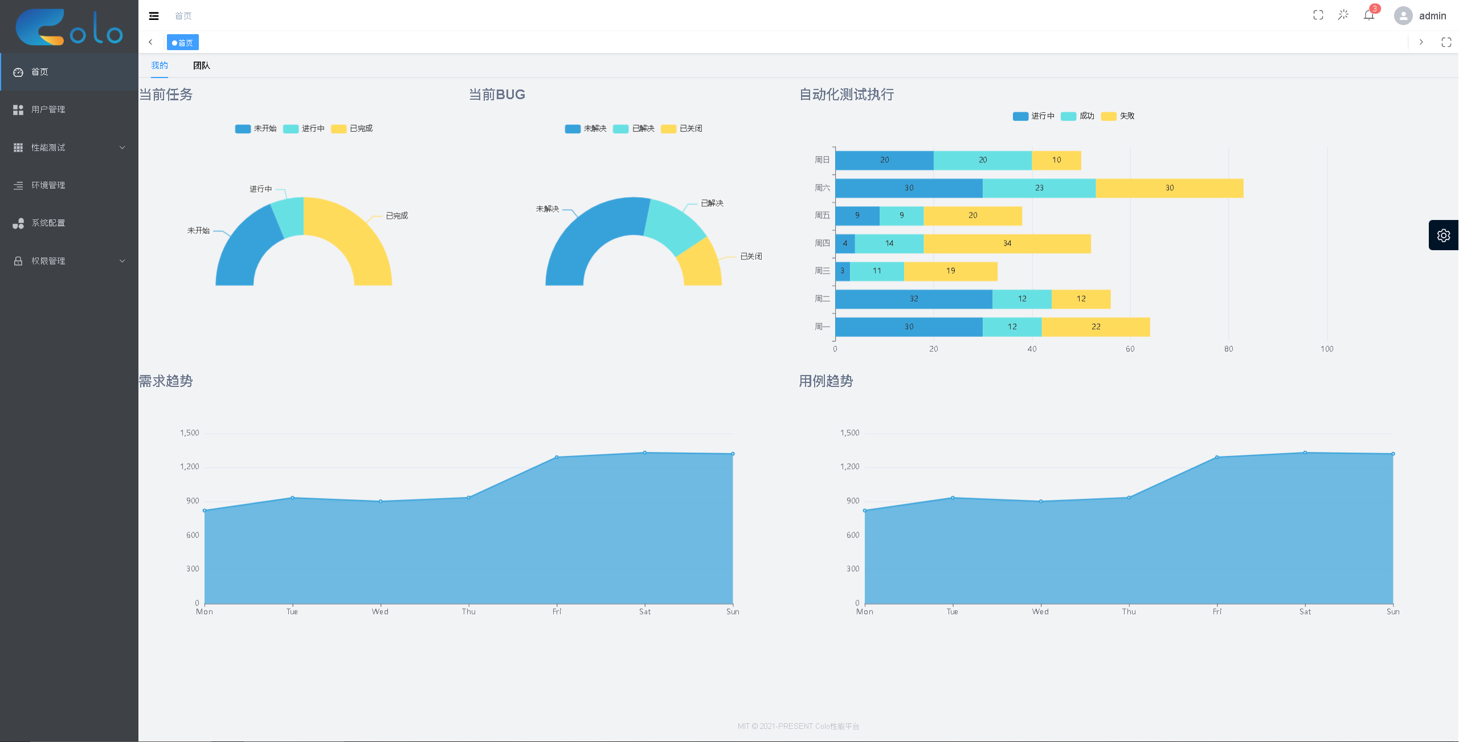
Task: Click 周四 yellow bar segment 34
Action: click(1007, 244)
